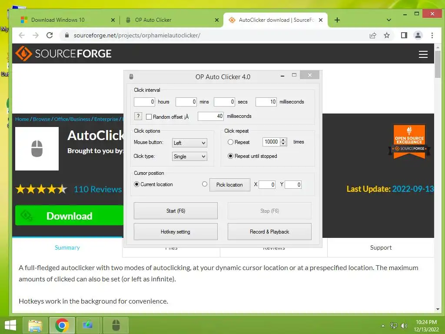Click the milliseconds interval field showing 10
This screenshot has width=445, height=334.
pos(266,102)
